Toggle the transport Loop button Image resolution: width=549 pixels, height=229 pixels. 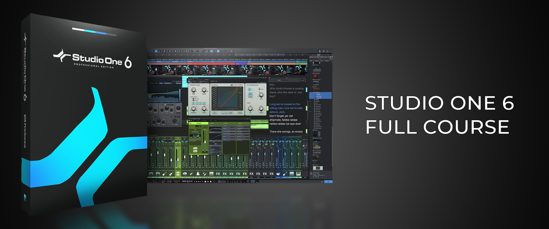214,181
